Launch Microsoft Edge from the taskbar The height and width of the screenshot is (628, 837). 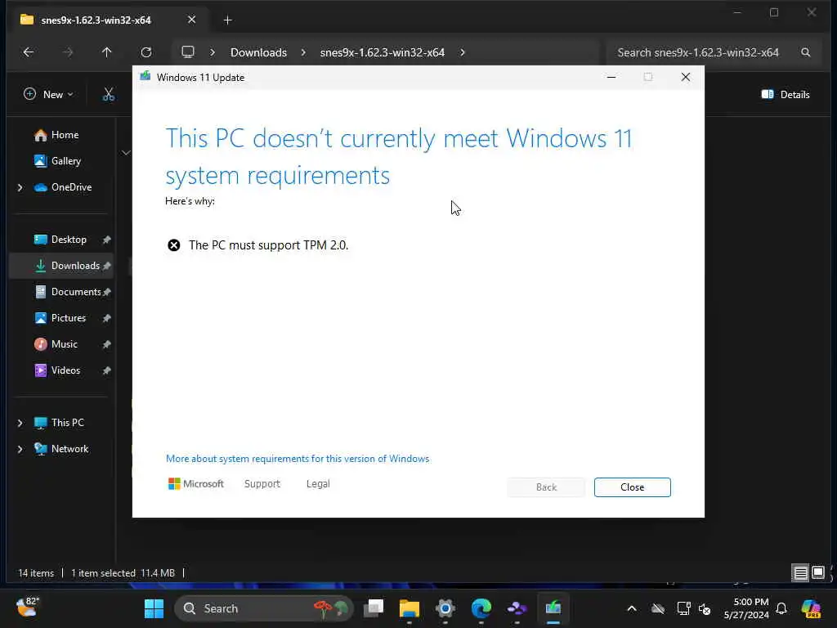(481, 608)
